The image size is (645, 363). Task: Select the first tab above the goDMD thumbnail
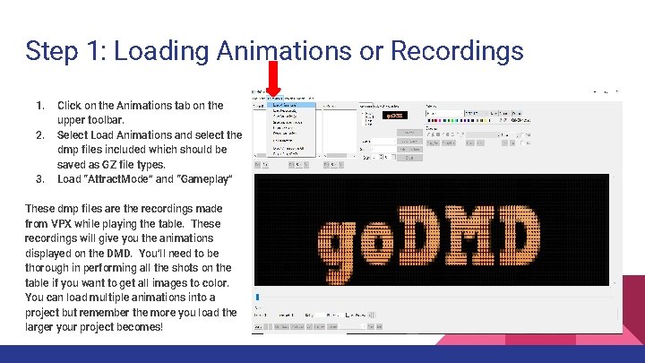tap(366, 106)
